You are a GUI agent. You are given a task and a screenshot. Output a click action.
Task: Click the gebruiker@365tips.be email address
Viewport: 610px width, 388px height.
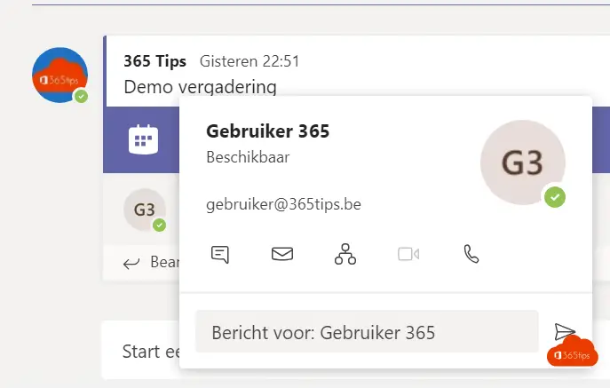point(283,204)
